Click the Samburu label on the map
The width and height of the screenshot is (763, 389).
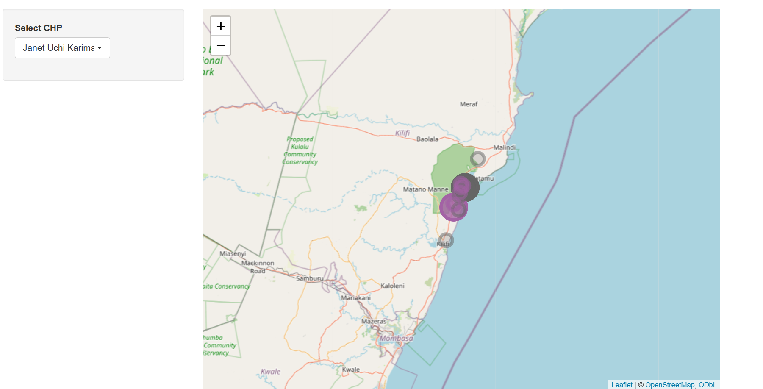click(310, 278)
